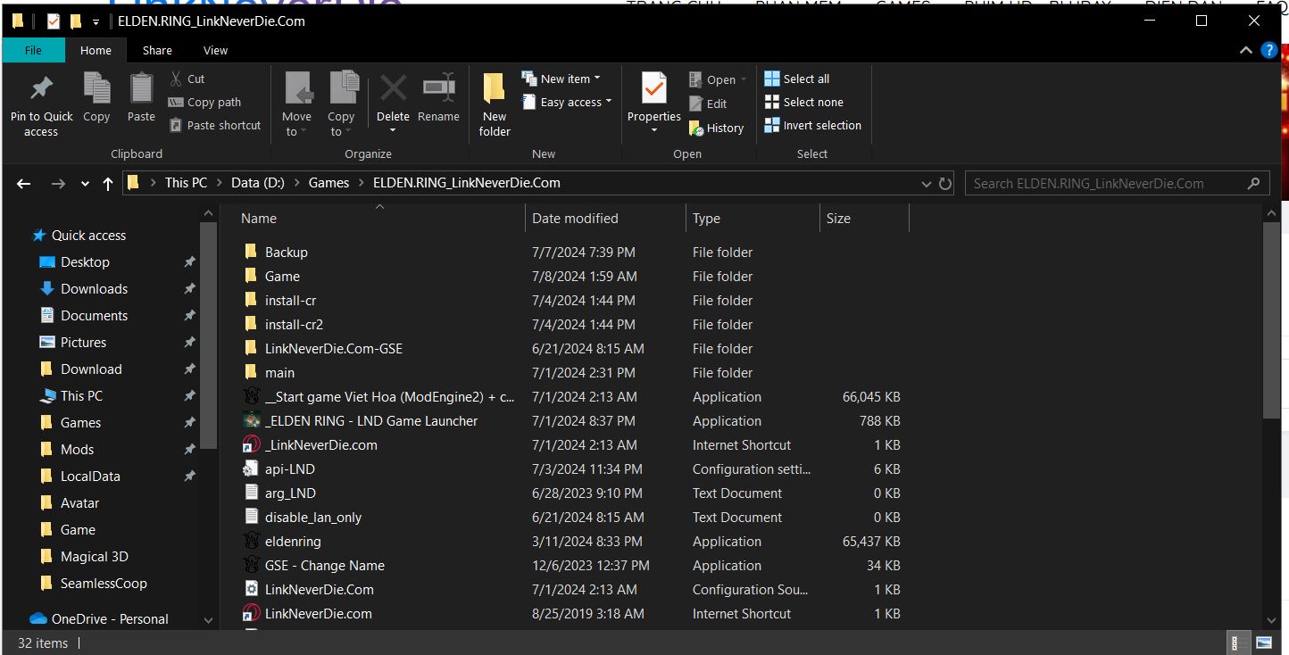Select the disable_lan_only text document
This screenshot has height=655, width=1289.
point(312,518)
